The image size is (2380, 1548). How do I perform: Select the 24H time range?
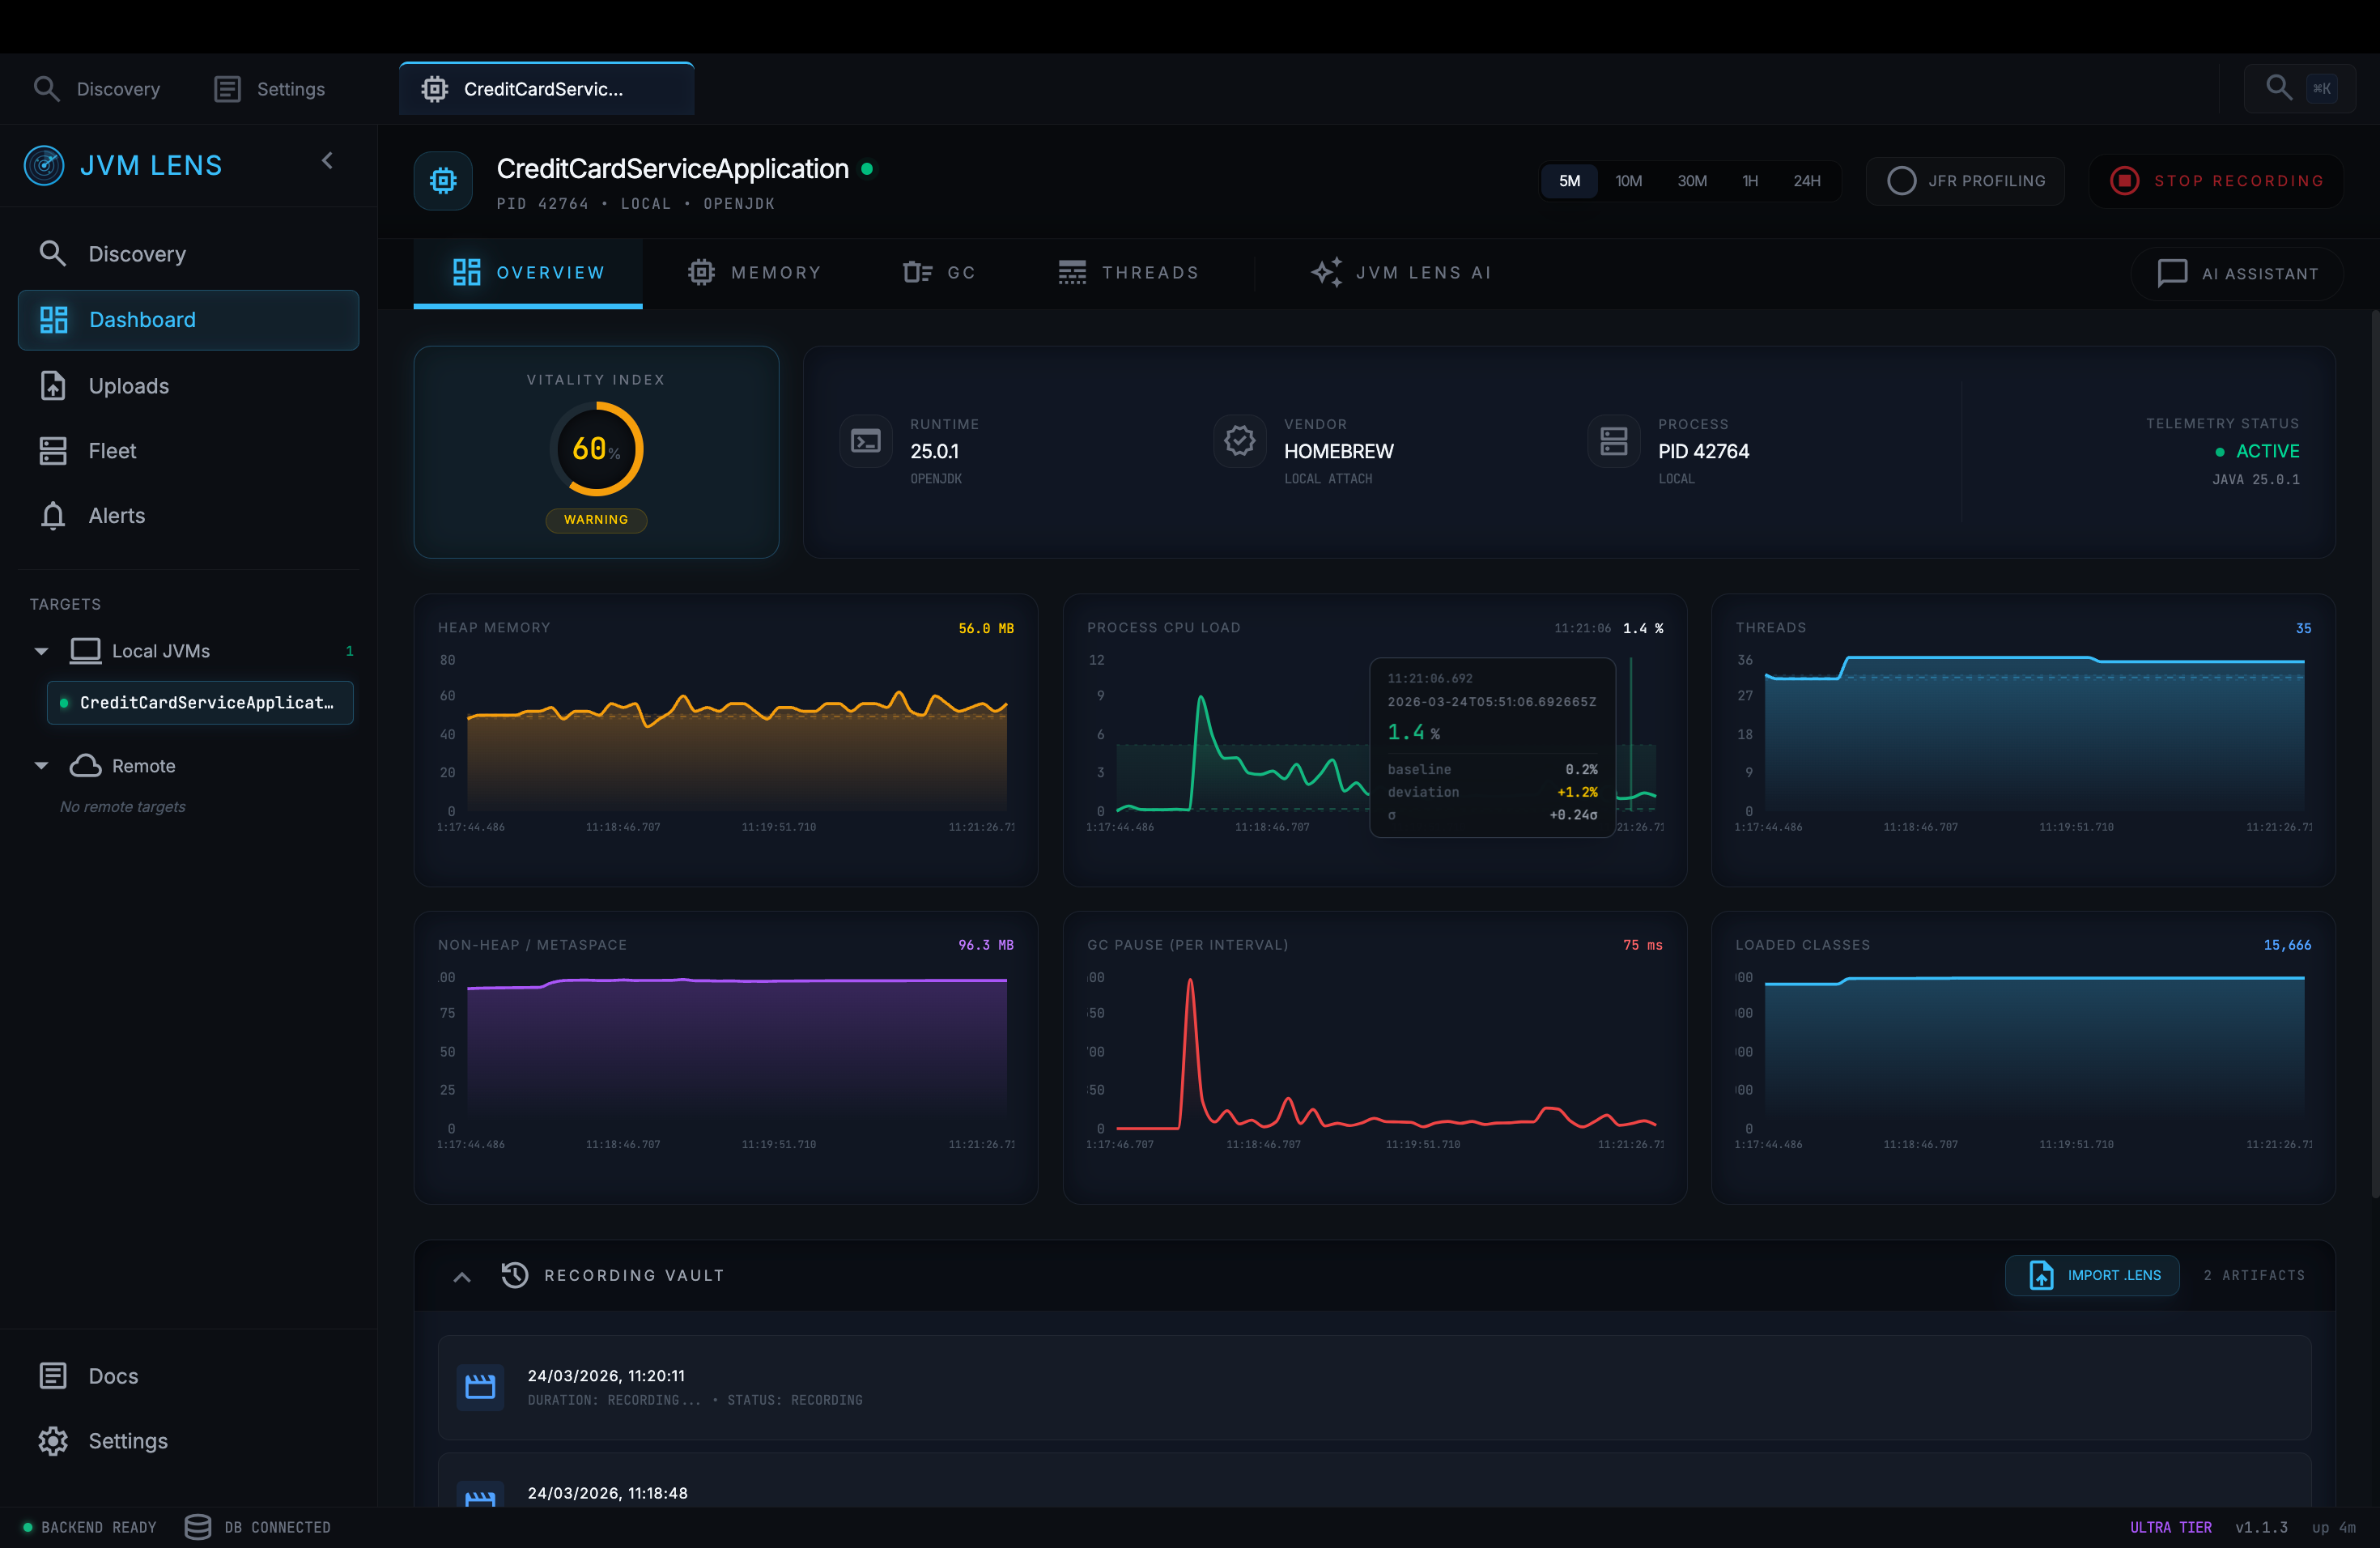click(1806, 181)
